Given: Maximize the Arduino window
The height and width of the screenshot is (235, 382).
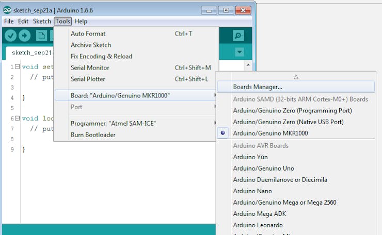Looking at the screenshot, I should tap(226, 10).
